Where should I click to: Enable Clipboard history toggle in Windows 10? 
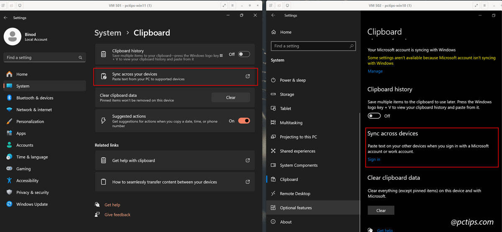pyautogui.click(x=374, y=116)
